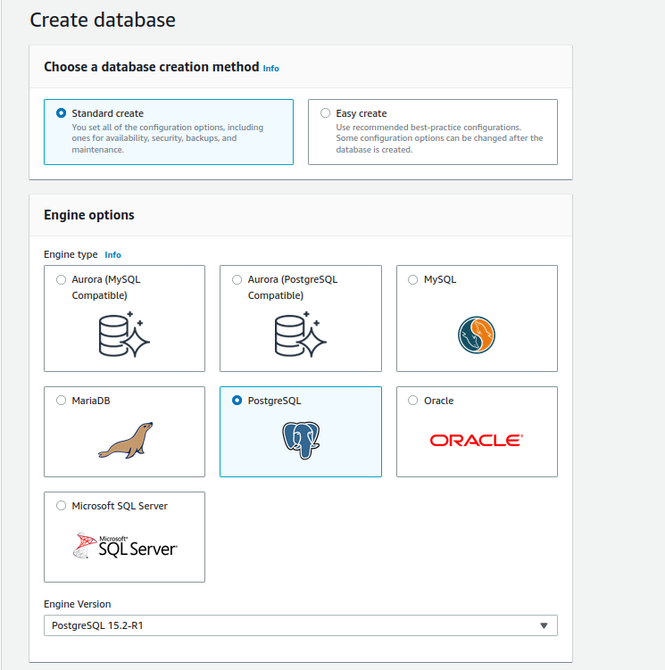The height and width of the screenshot is (670, 665).
Task: Click the Aurora MySQL database sparkle icon
Action: point(124,335)
